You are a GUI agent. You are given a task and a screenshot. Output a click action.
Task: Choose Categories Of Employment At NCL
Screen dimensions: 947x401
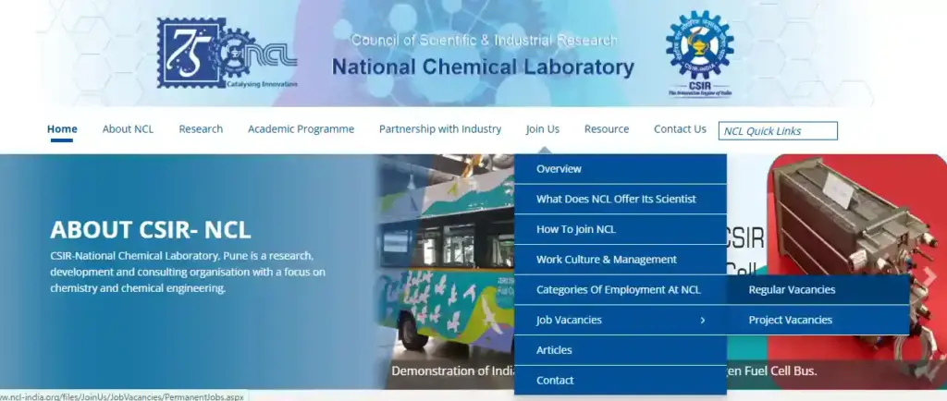619,289
